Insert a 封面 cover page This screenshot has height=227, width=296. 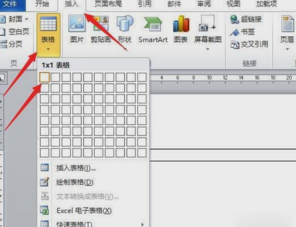tap(12, 19)
